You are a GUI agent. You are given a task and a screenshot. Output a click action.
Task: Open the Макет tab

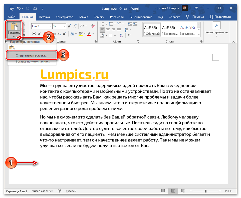[x=83, y=17]
